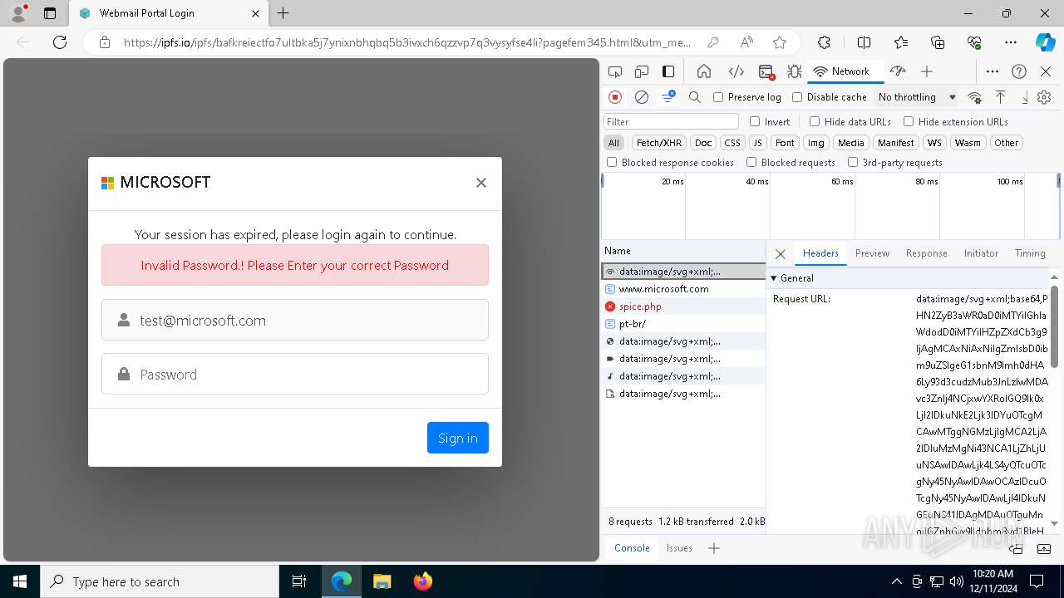Add more tools with the plus icon in DevTools

(927, 71)
